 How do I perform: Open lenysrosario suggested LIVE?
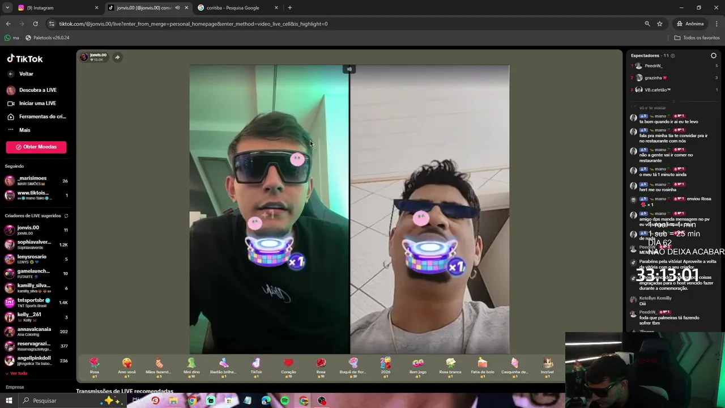(36, 260)
